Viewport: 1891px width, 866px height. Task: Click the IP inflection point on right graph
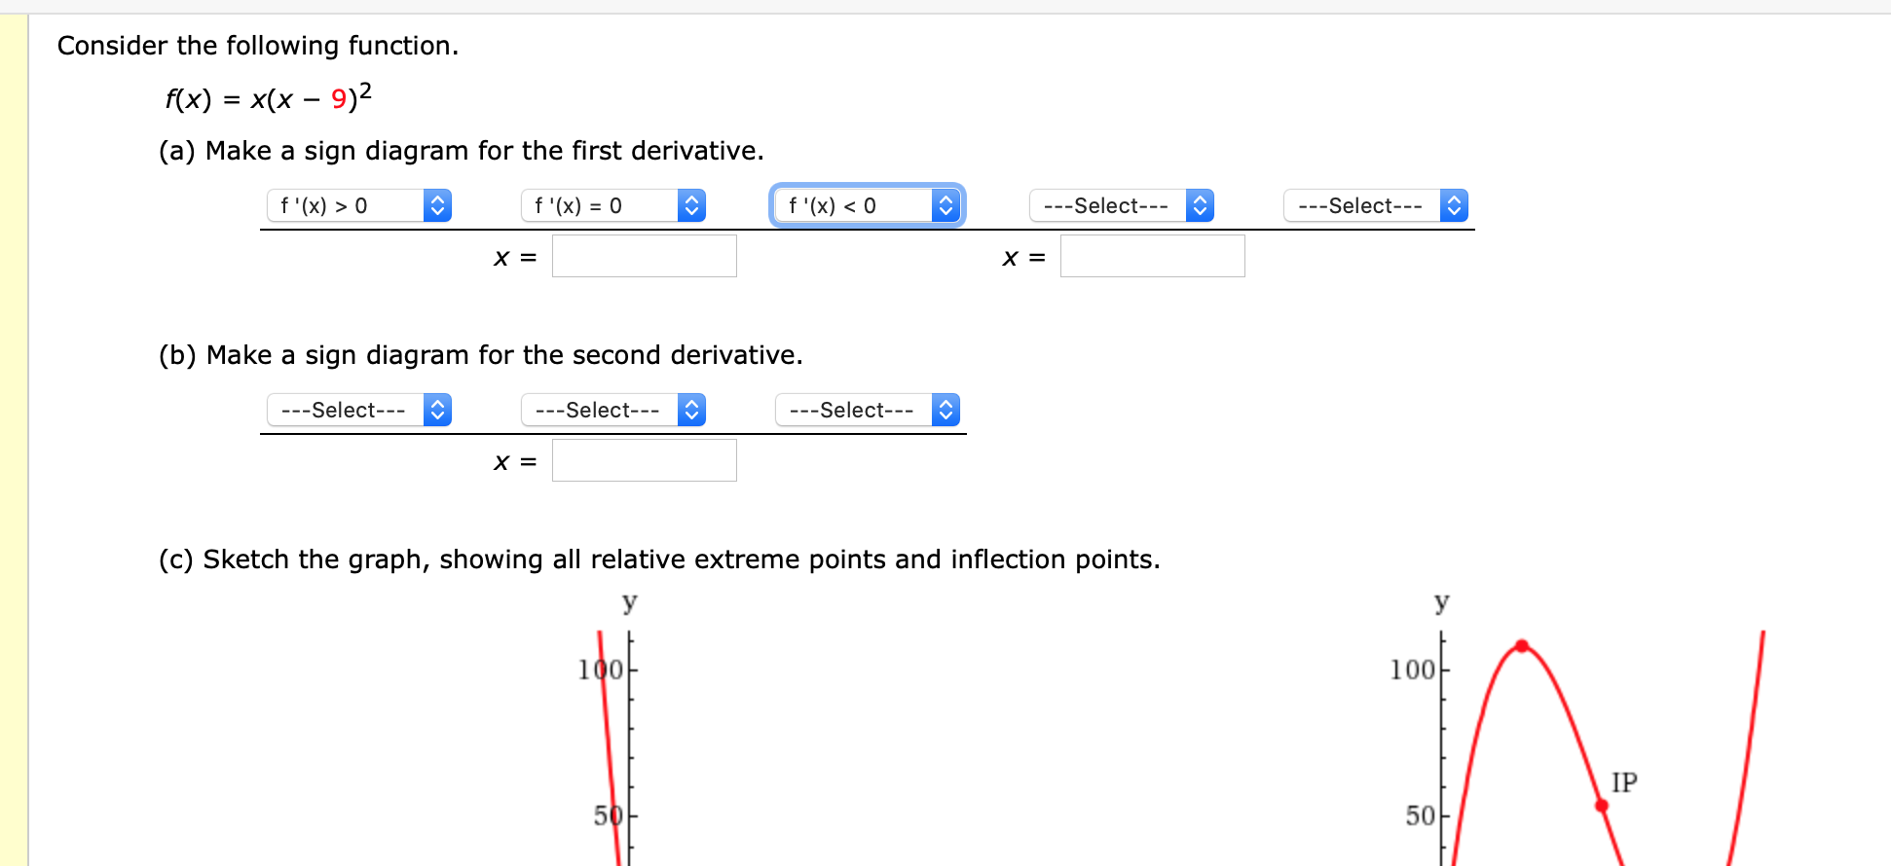(1602, 806)
